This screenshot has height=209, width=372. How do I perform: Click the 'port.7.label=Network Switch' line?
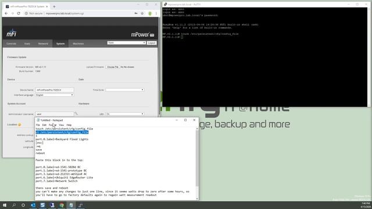[56, 181]
